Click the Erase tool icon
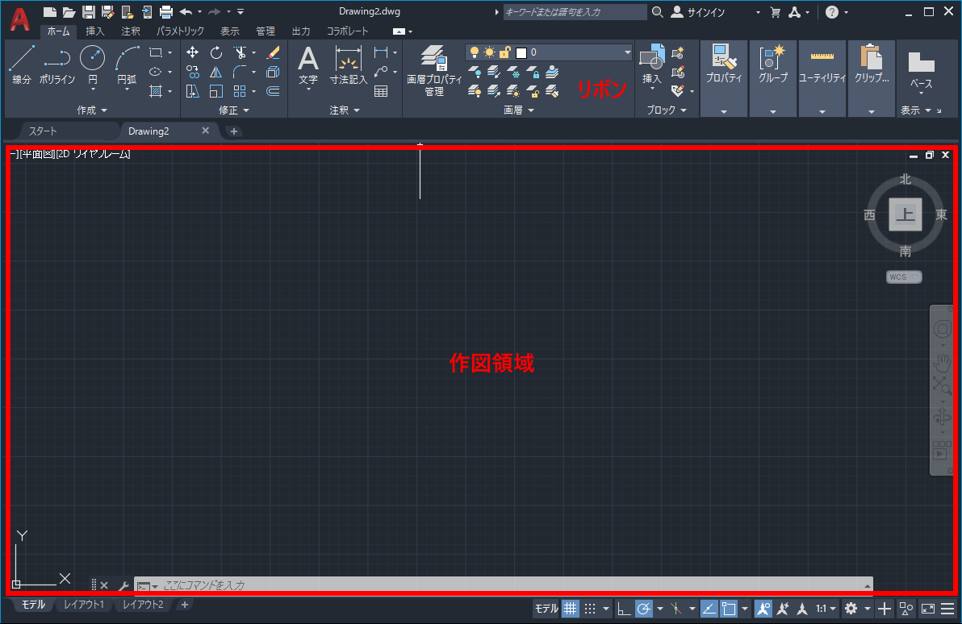 point(274,52)
